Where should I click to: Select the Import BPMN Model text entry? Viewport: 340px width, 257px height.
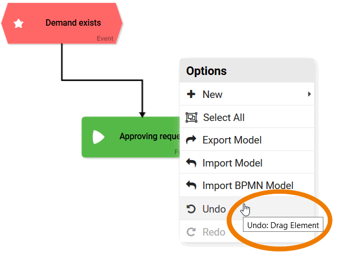click(247, 186)
